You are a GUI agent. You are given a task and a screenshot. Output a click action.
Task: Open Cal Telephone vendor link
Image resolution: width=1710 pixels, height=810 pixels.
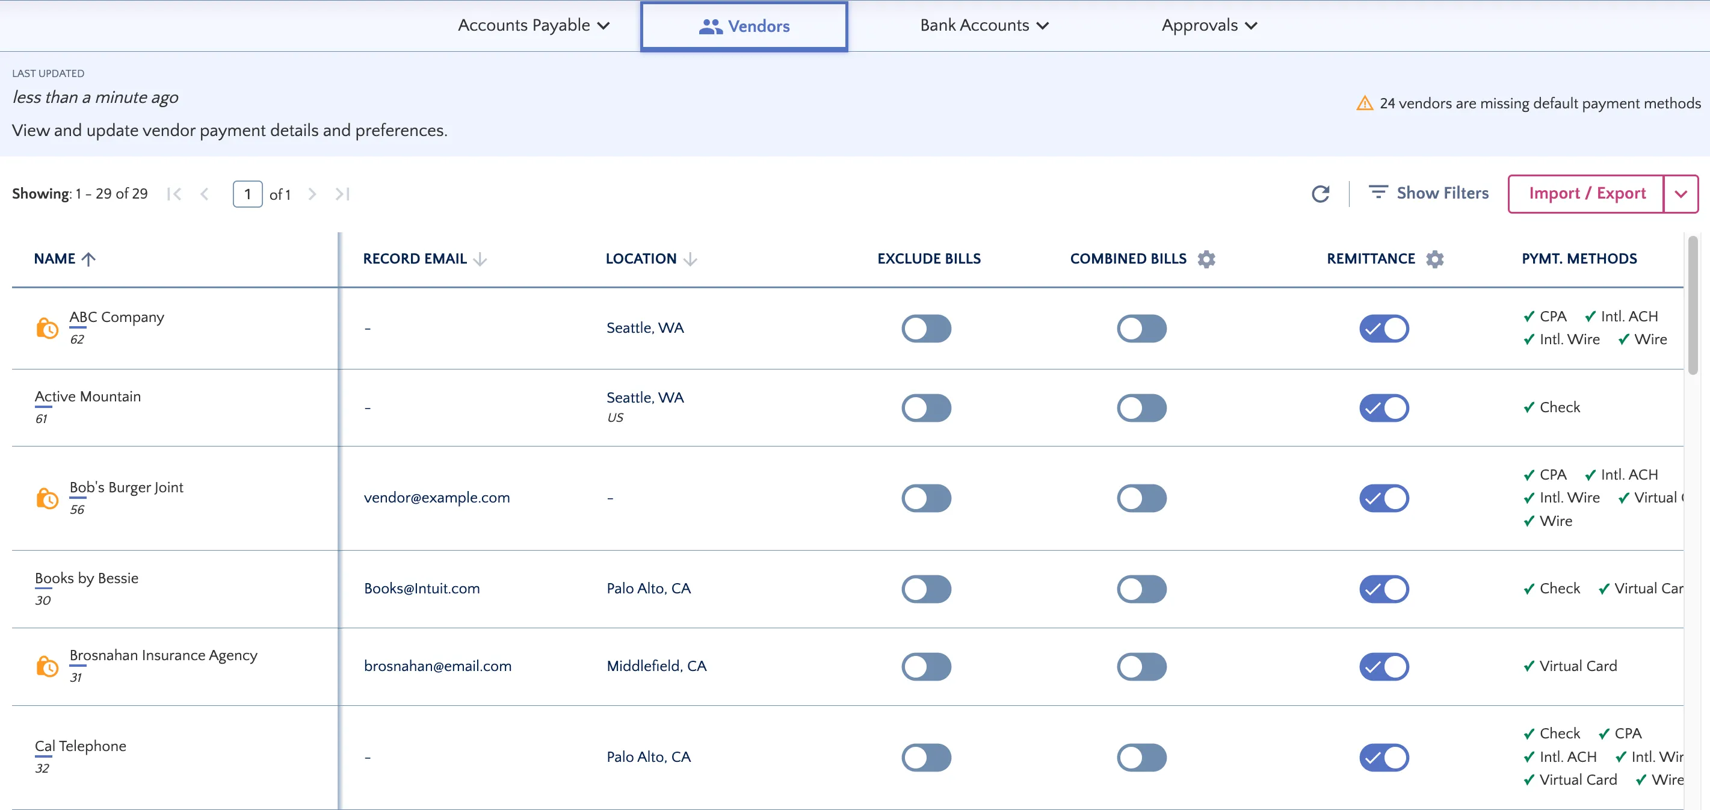coord(80,746)
